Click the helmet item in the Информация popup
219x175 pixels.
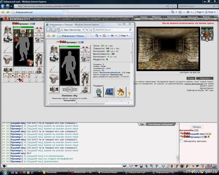pyautogui.click(x=54, y=50)
